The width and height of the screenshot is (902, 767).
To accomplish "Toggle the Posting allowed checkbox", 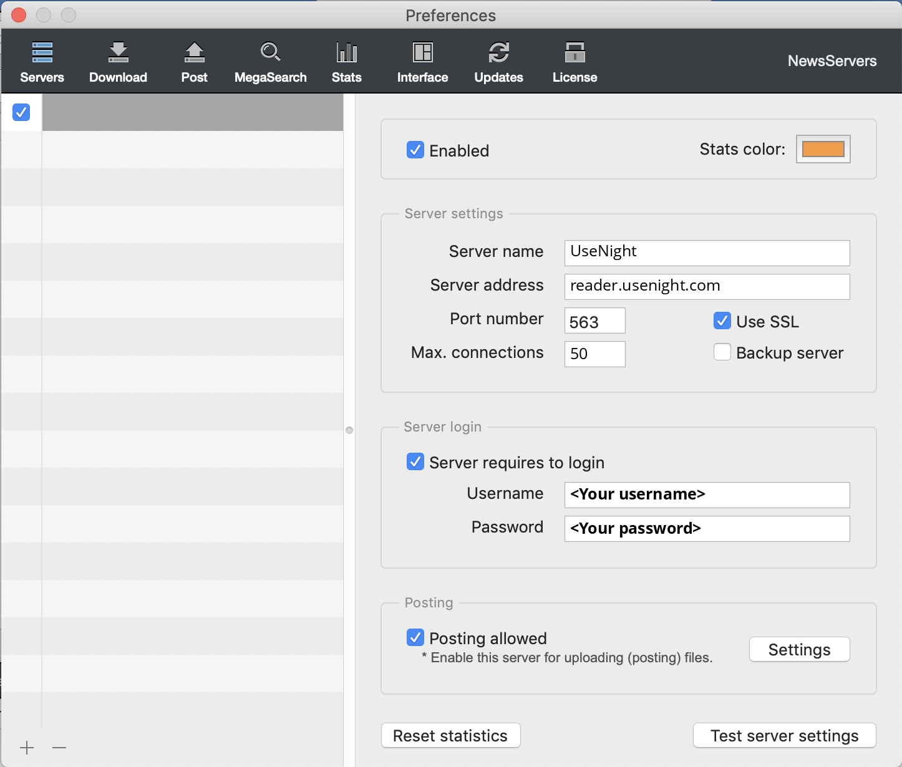I will pyautogui.click(x=415, y=637).
